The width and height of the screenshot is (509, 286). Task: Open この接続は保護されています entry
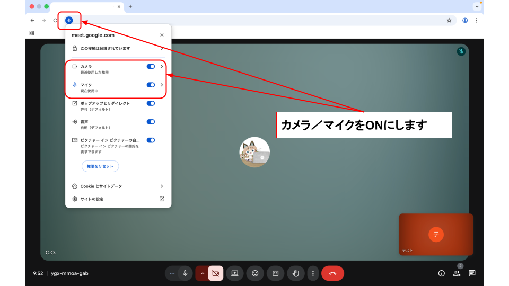coord(118,48)
